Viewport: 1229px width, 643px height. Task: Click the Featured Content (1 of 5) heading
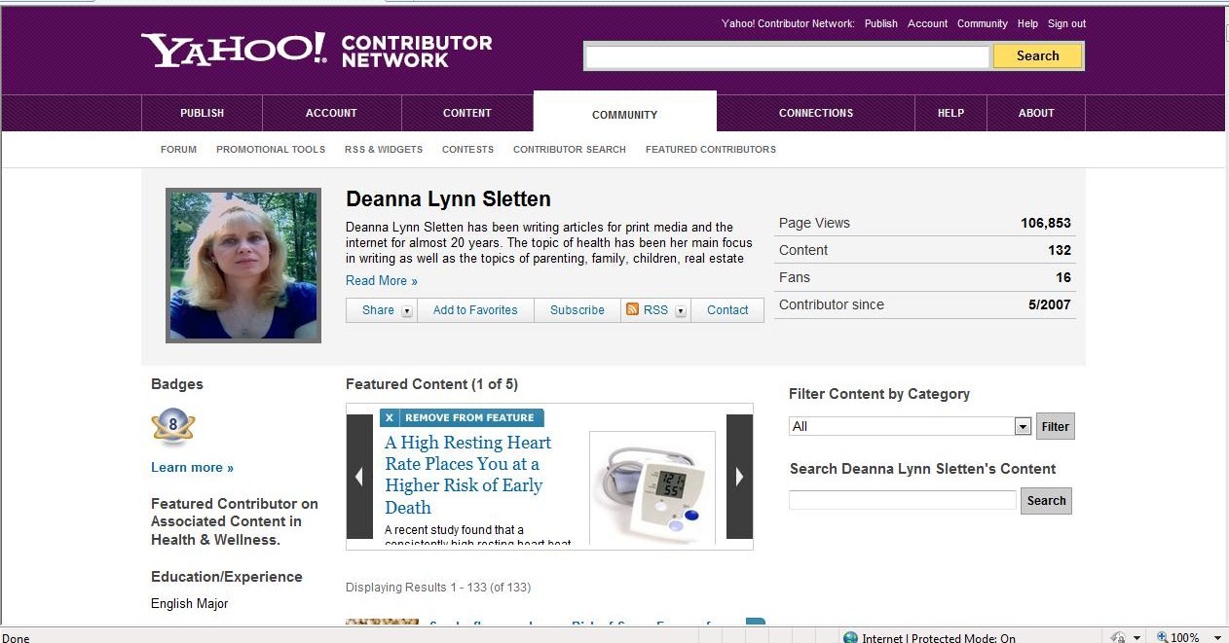431,384
